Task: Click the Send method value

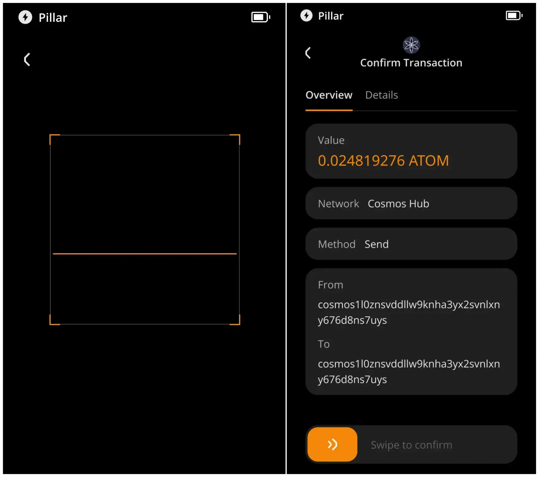Action: tap(377, 245)
